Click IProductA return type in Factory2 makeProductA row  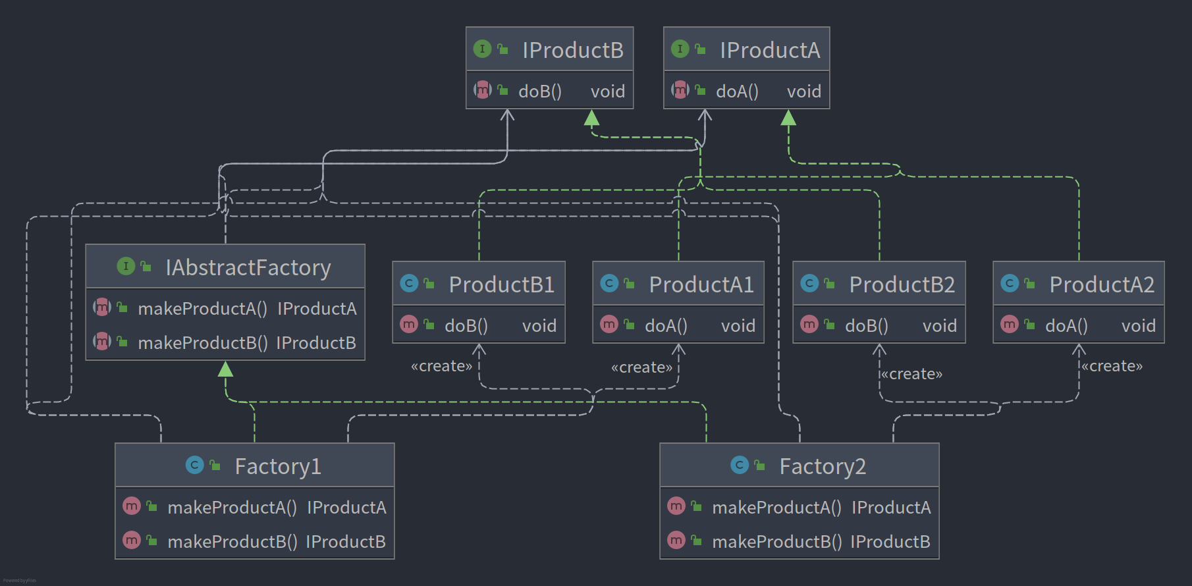pos(891,507)
